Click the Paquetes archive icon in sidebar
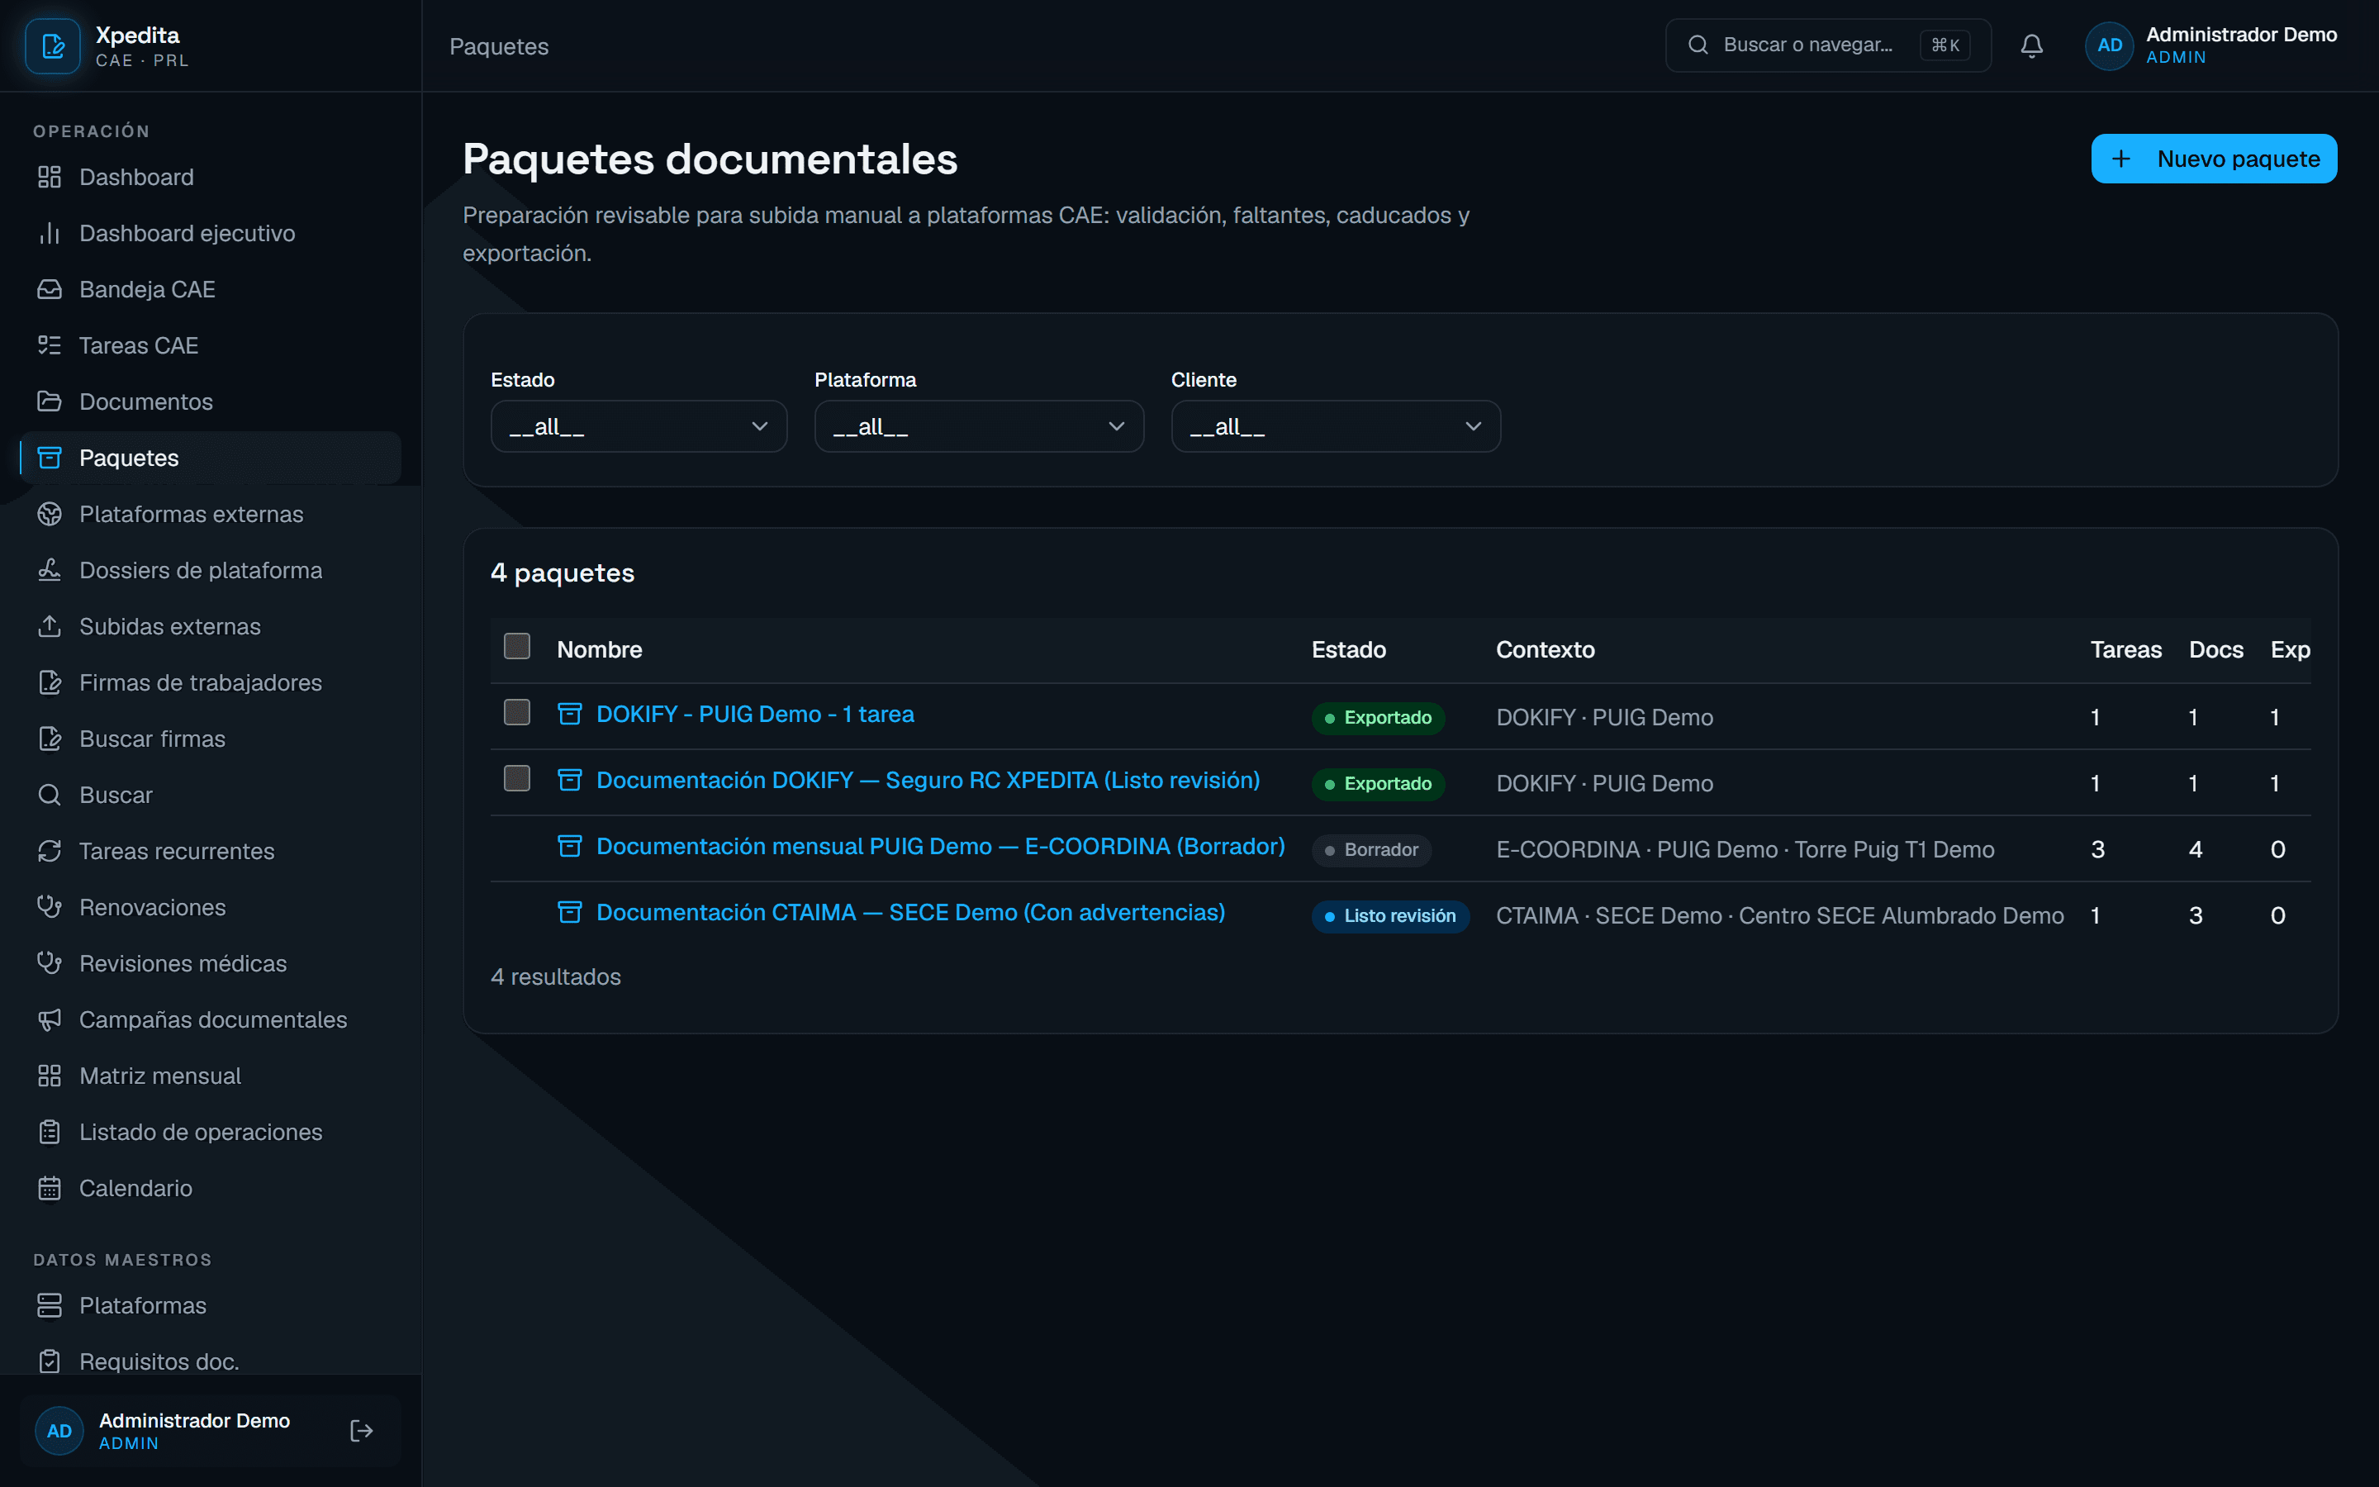The image size is (2379, 1487). point(50,458)
